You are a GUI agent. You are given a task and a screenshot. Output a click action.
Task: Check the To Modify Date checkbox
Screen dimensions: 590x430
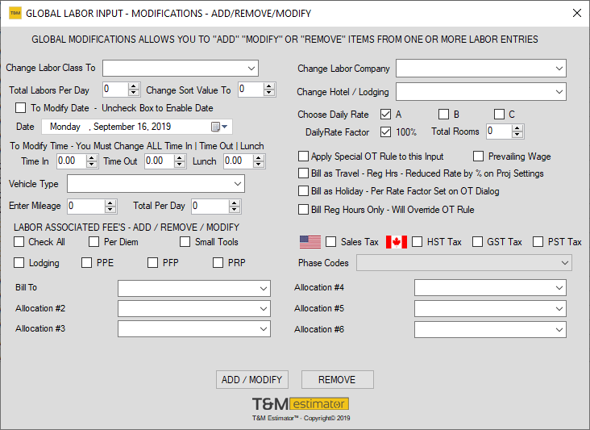coord(21,108)
